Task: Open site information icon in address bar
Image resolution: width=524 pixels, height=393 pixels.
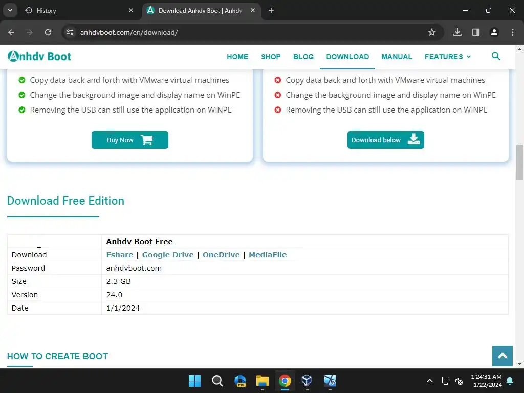Action: (70, 32)
